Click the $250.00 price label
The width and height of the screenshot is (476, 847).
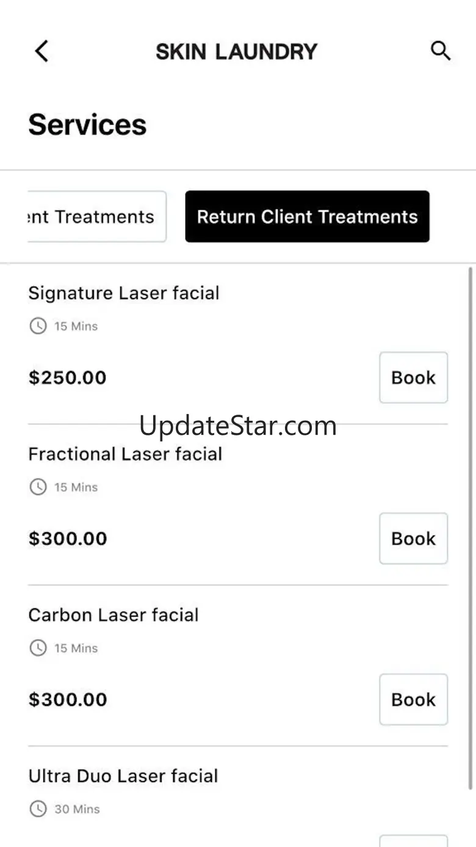(x=68, y=378)
